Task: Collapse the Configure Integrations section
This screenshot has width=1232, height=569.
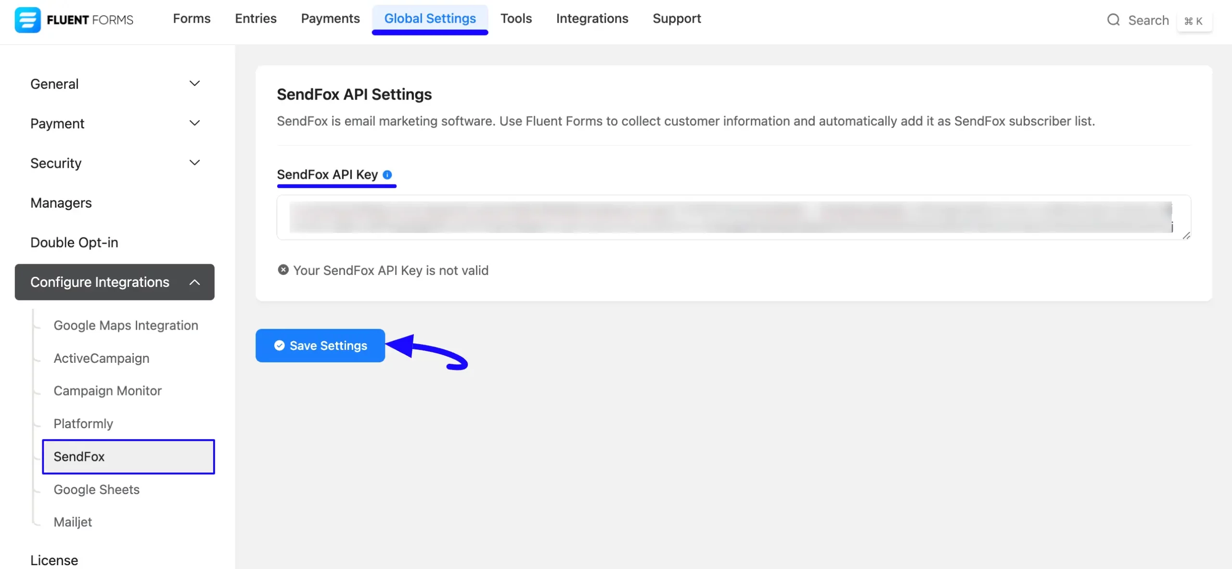Action: pyautogui.click(x=115, y=282)
